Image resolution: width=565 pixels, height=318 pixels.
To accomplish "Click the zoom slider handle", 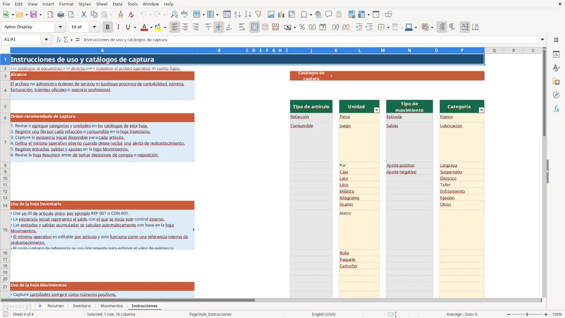I will (x=527, y=314).
